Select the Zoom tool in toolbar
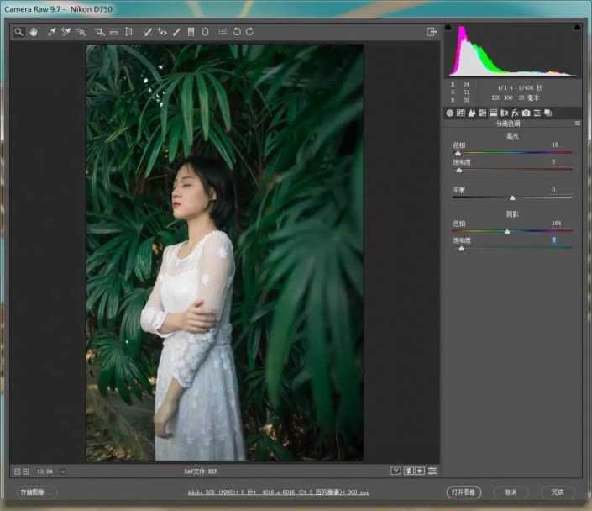 [18, 32]
